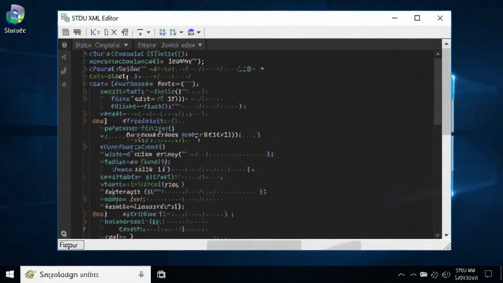Select the second tab ending in 'edioe'
Screen dimensions: 503x283
pos(170,45)
